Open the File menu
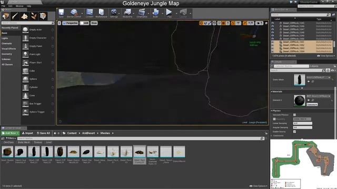 coord(3,6)
